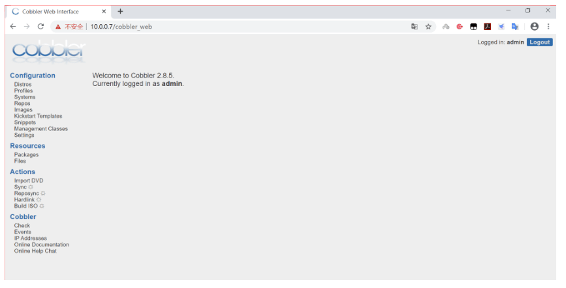
Task: Go back to the previous page
Action: click(13, 26)
